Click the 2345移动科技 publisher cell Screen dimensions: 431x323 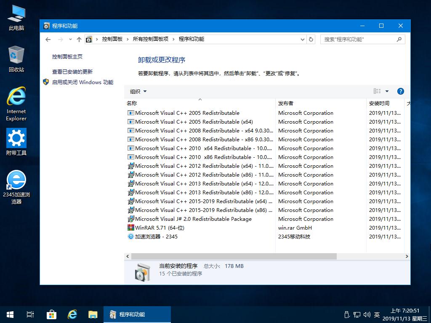tap(294, 236)
